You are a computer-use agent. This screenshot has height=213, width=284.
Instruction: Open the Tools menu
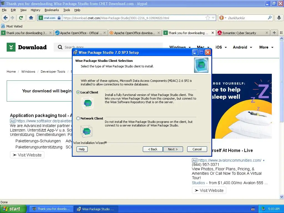(67, 10)
